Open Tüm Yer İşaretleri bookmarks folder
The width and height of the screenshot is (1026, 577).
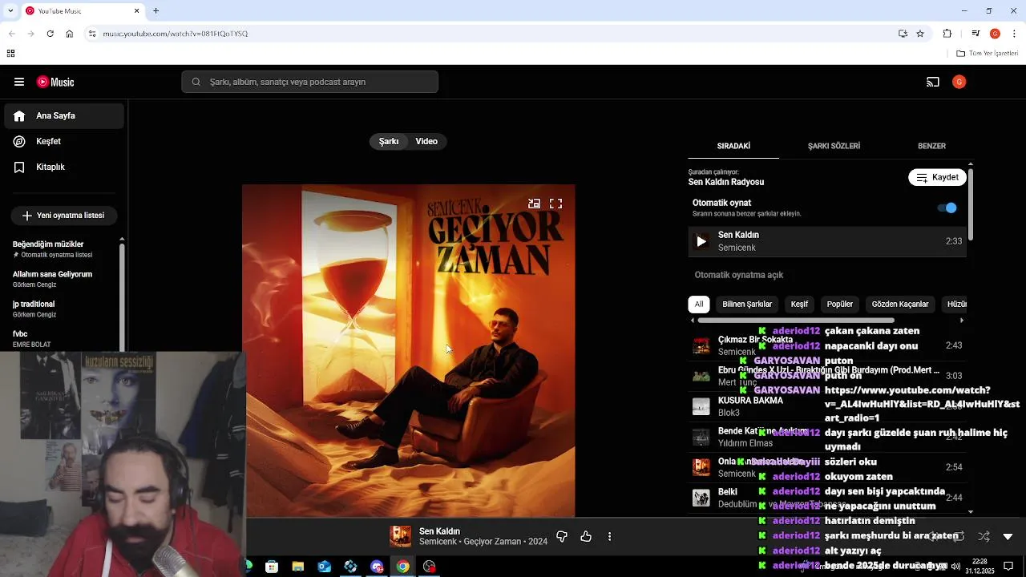(988, 54)
